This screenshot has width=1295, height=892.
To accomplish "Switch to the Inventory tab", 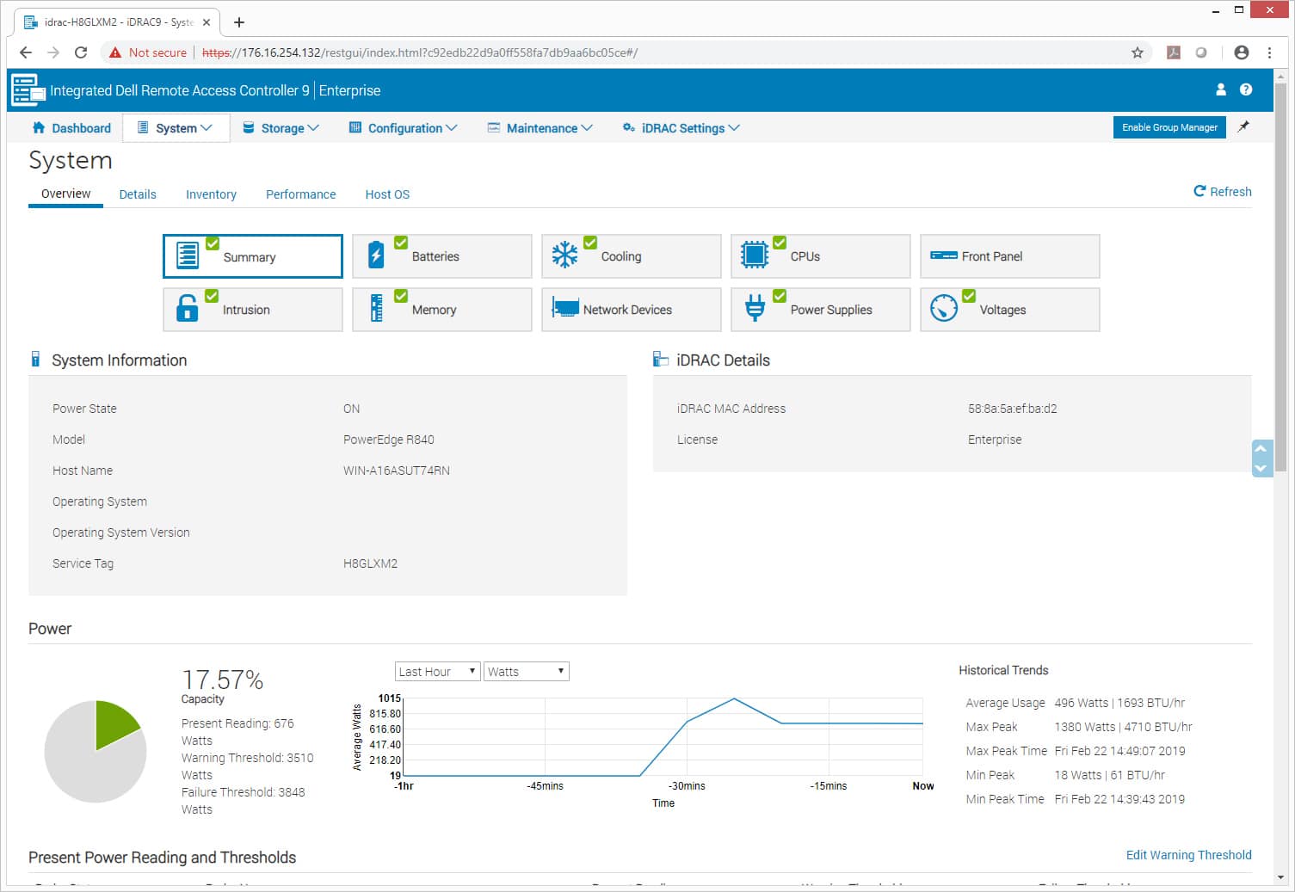I will pyautogui.click(x=211, y=194).
